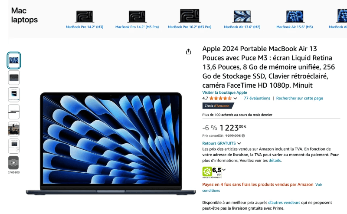
Task: Choose MacBook Air 13.6" (M2) icon
Action: click(242, 16)
